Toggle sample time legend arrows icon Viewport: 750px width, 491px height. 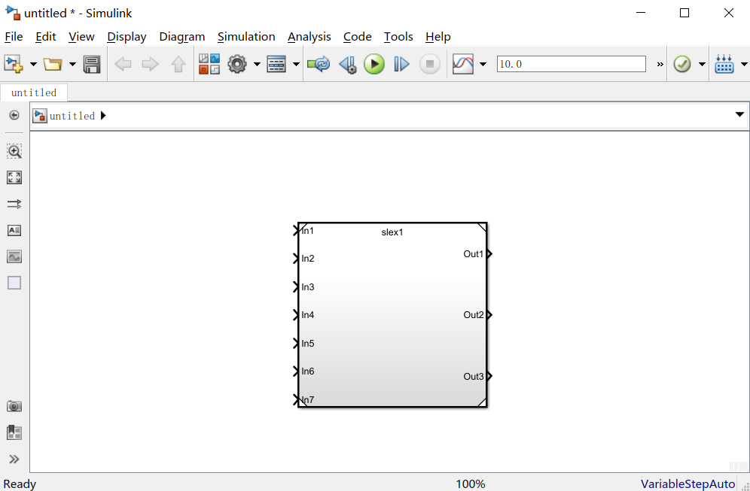pos(14,205)
